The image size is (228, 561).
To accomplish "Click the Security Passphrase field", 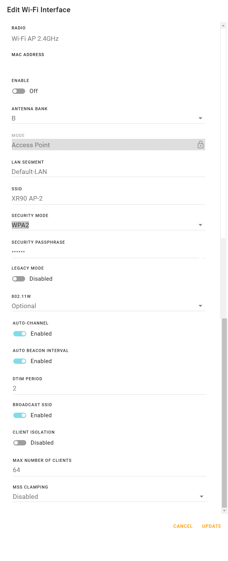I will click(x=108, y=252).
